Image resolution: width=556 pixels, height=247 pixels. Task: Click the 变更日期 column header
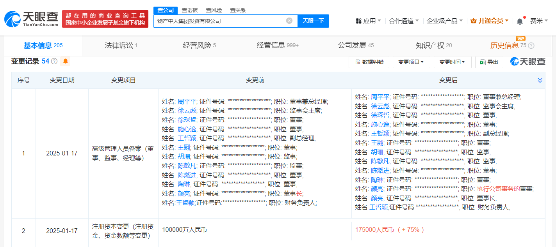pyautogui.click(x=62, y=80)
